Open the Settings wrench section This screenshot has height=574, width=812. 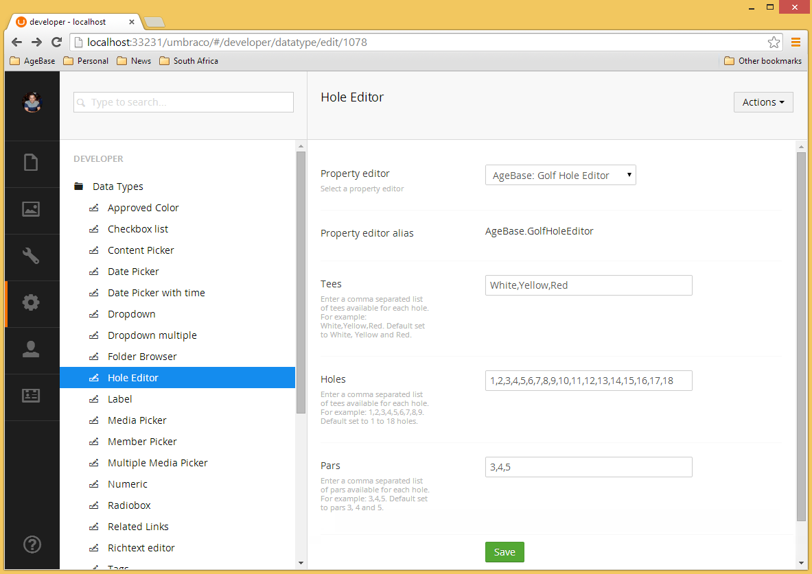31,256
